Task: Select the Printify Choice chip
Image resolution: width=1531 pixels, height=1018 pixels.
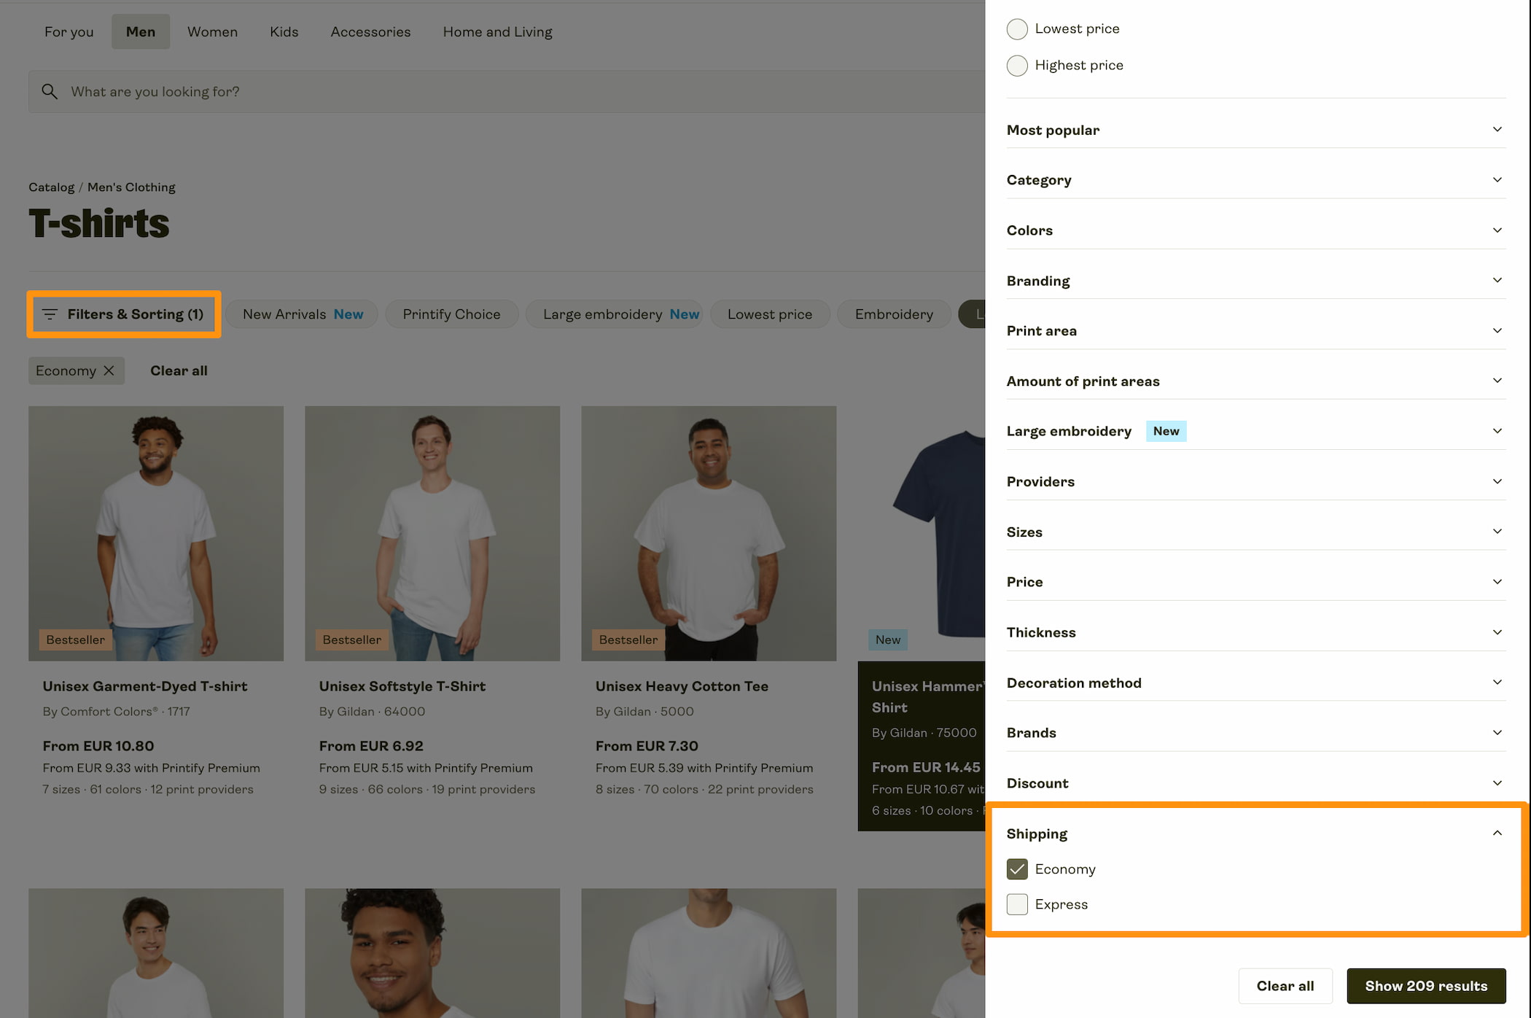Action: [451, 314]
